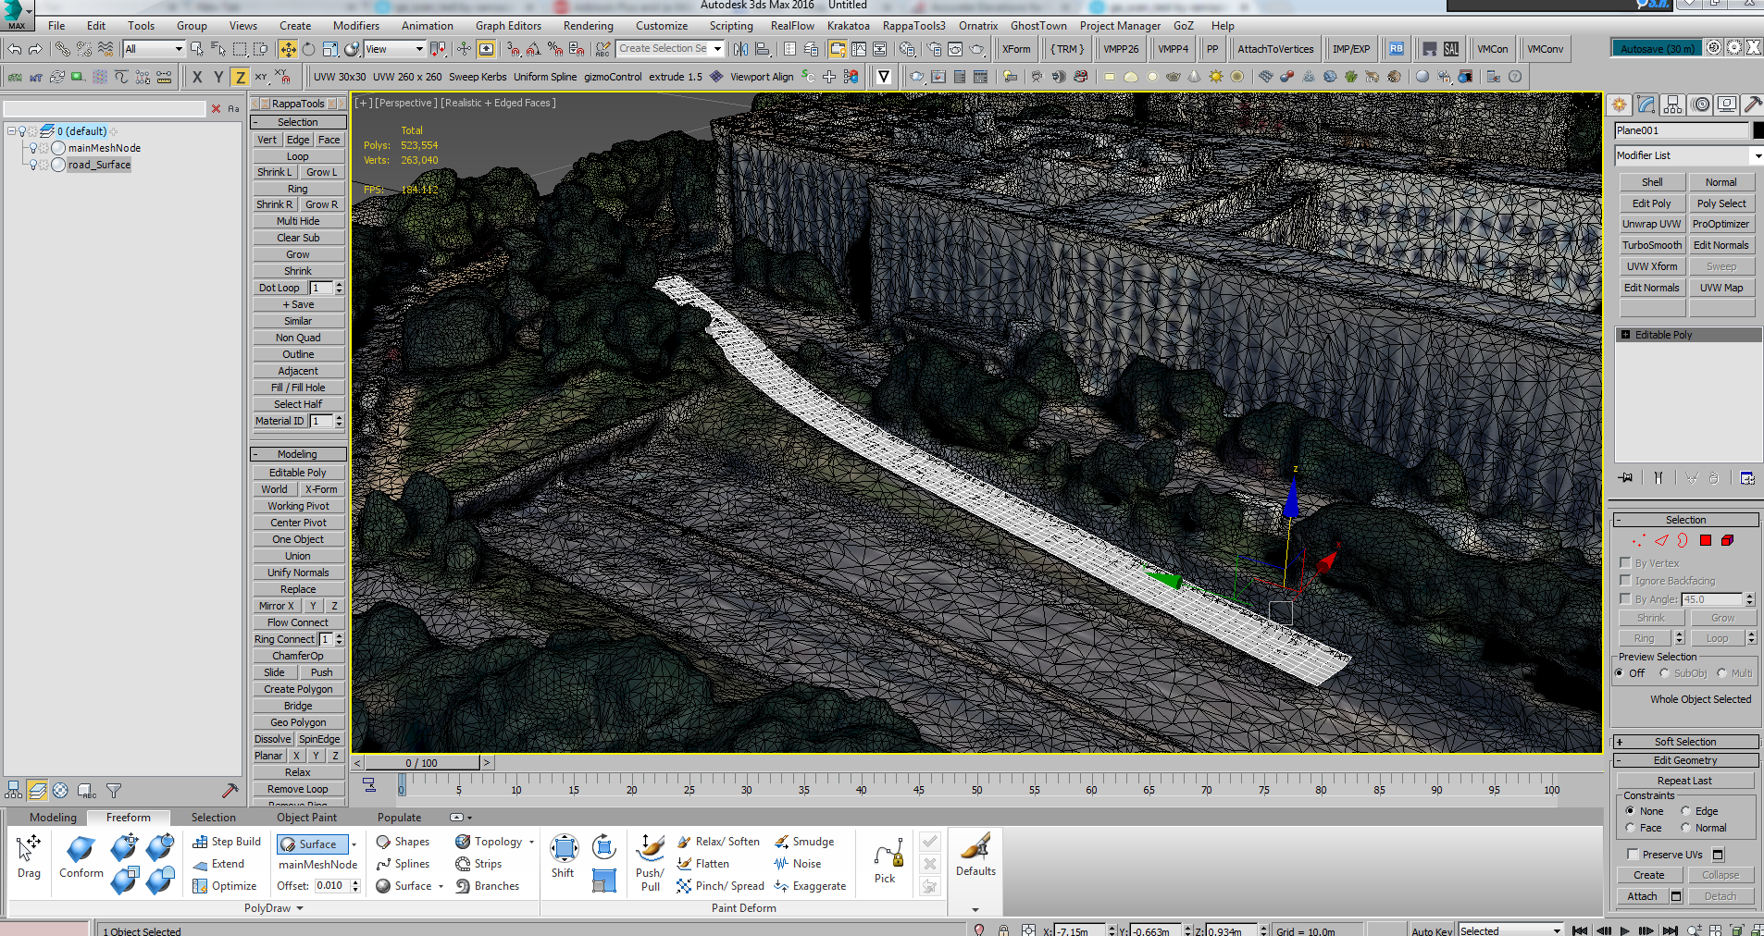Restrict to X axis button
The width and height of the screenshot is (1764, 936).
pos(197,77)
